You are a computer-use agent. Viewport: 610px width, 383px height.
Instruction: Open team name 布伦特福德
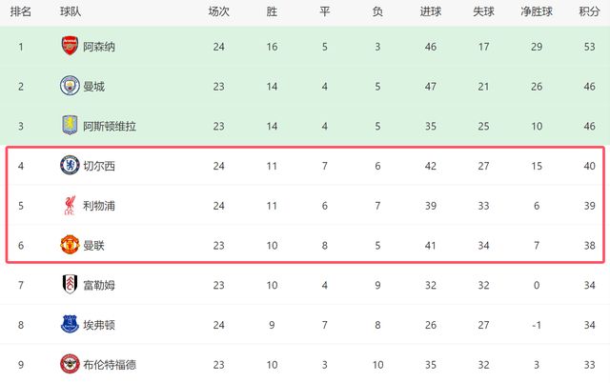[111, 364]
